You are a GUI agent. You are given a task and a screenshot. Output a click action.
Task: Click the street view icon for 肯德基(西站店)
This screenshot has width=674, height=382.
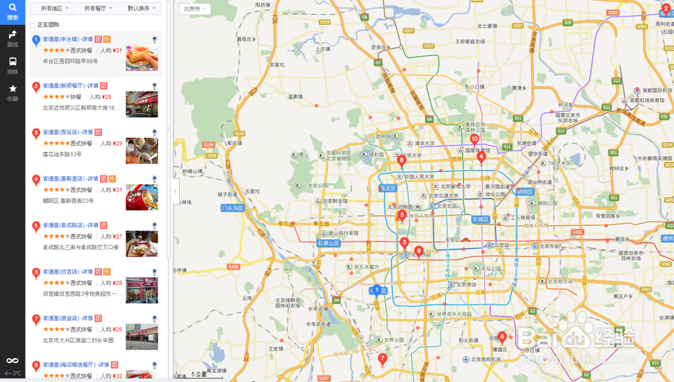154,132
